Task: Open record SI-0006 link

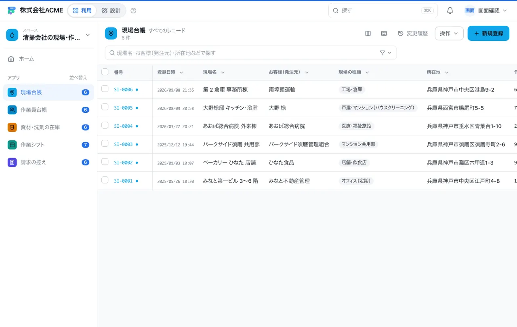Action: (x=123, y=90)
